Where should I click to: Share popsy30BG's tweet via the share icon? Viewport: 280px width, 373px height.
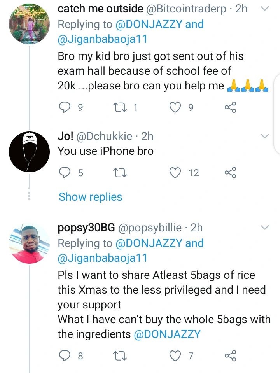231,355
